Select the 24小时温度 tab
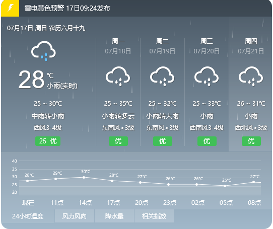The image size is (273, 229). click(x=28, y=216)
